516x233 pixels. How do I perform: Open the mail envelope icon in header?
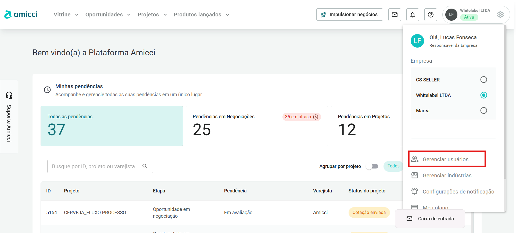click(394, 15)
